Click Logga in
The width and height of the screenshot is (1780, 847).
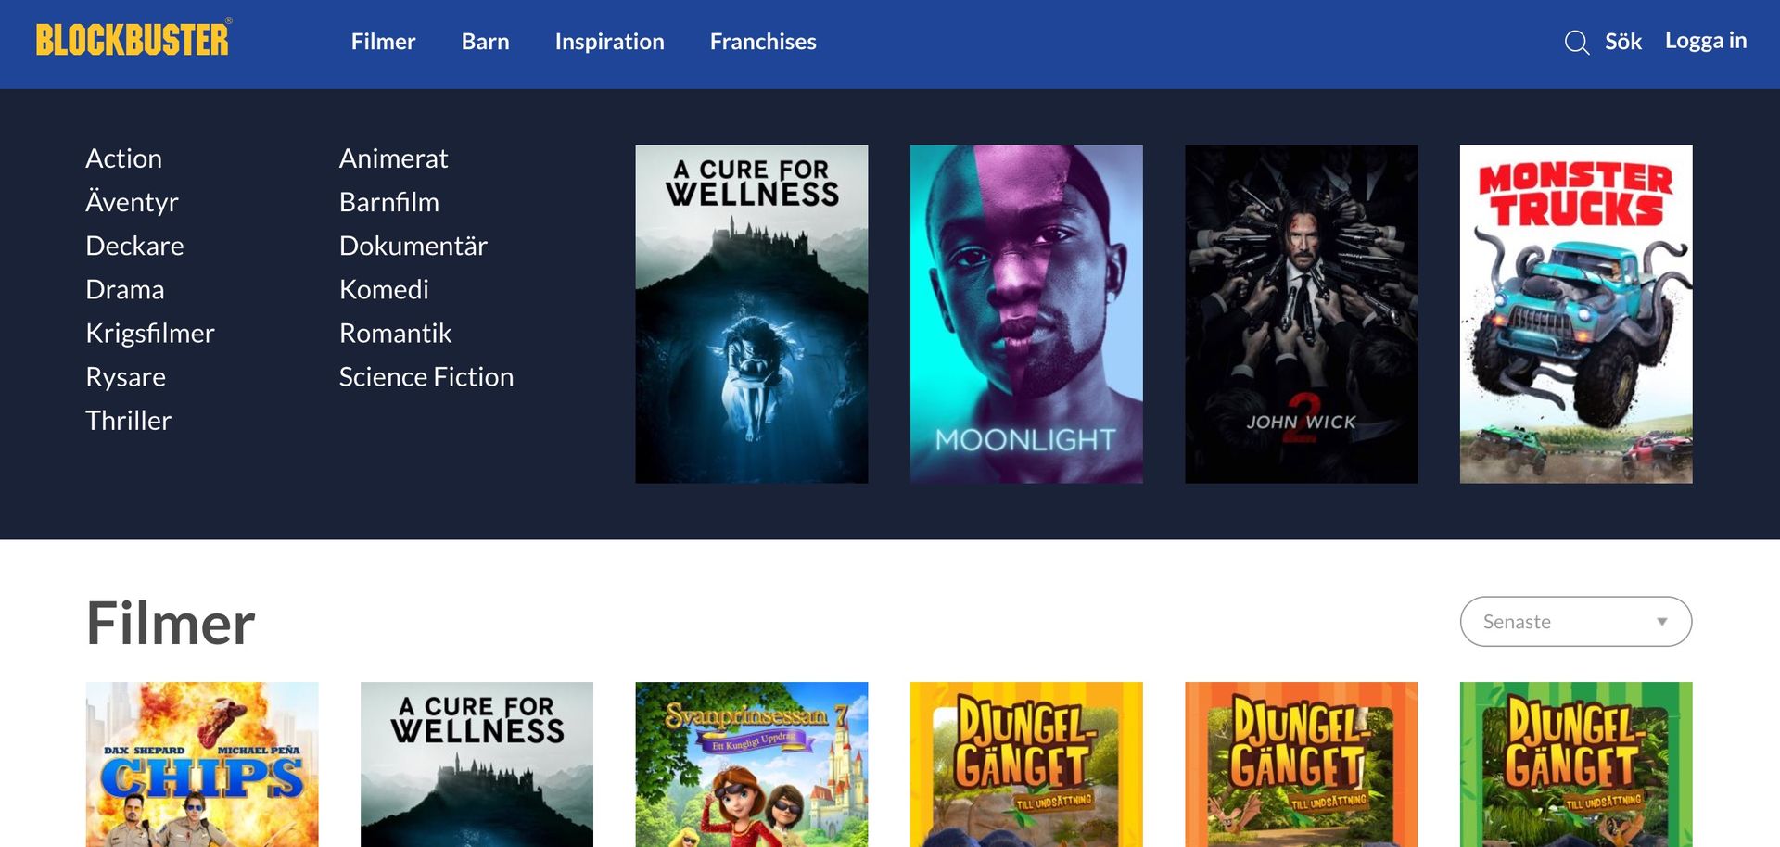point(1706,41)
